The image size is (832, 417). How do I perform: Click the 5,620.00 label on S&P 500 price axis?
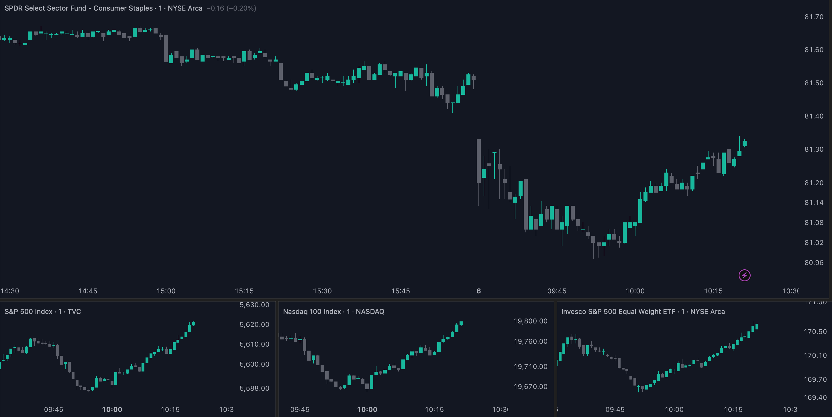[254, 324]
